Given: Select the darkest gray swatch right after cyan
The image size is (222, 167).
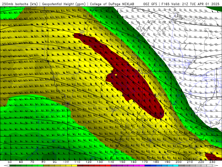Looking at the screenshot, I should [181, 166].
